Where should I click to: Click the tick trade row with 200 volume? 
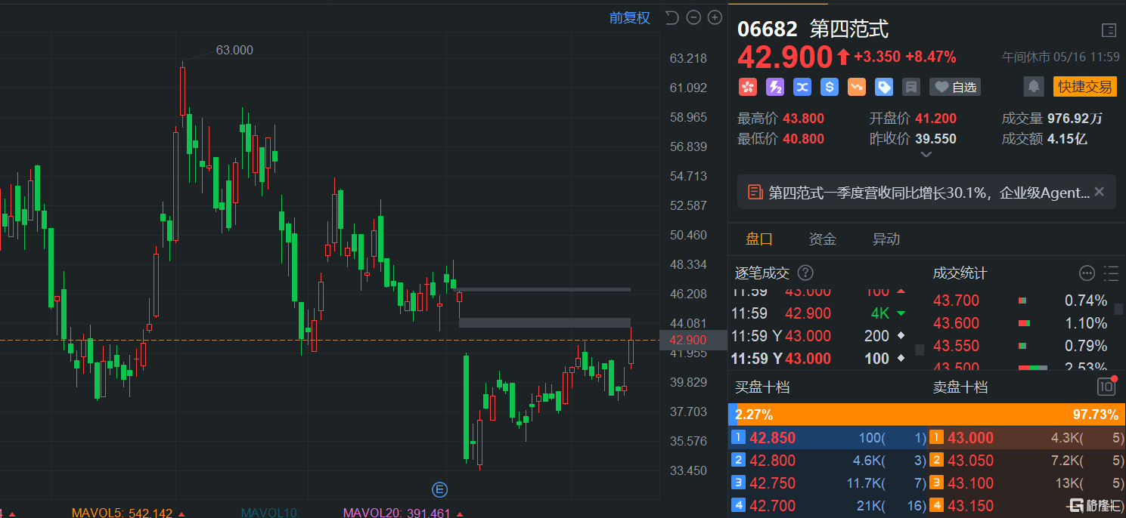tap(820, 336)
